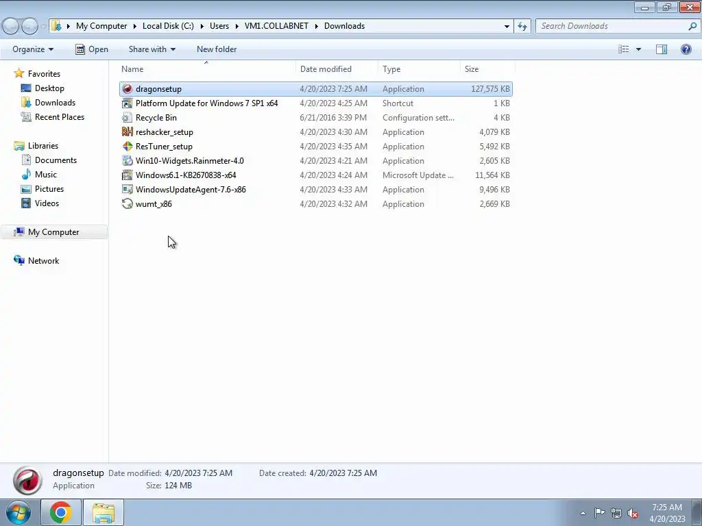Select the ResTuner_setup colorful icon
Screen dimensions: 702x526
[x=128, y=147]
